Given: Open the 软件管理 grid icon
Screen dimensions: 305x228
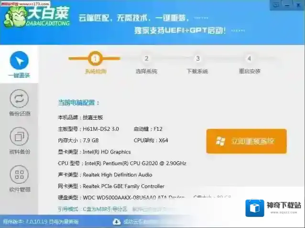Looking at the screenshot, I should point(19,175).
